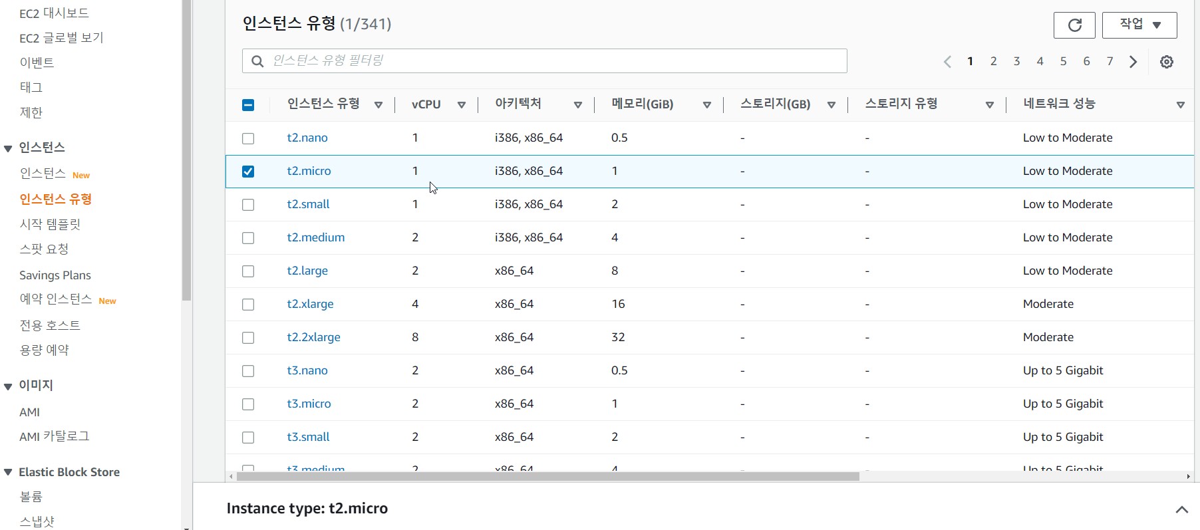Uncheck the t2.micro row checkbox

pyautogui.click(x=248, y=172)
